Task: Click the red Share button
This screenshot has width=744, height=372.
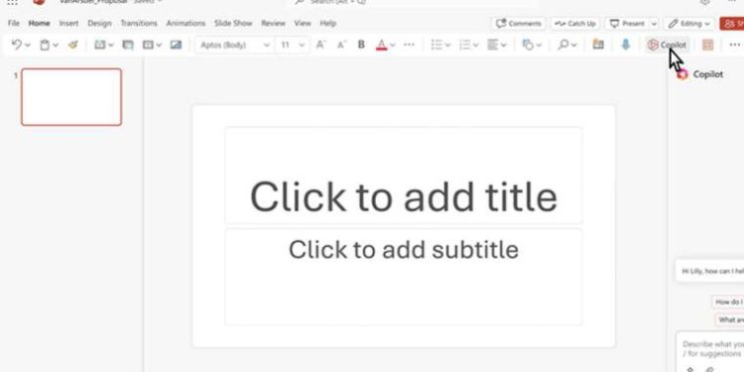Action: (732, 23)
